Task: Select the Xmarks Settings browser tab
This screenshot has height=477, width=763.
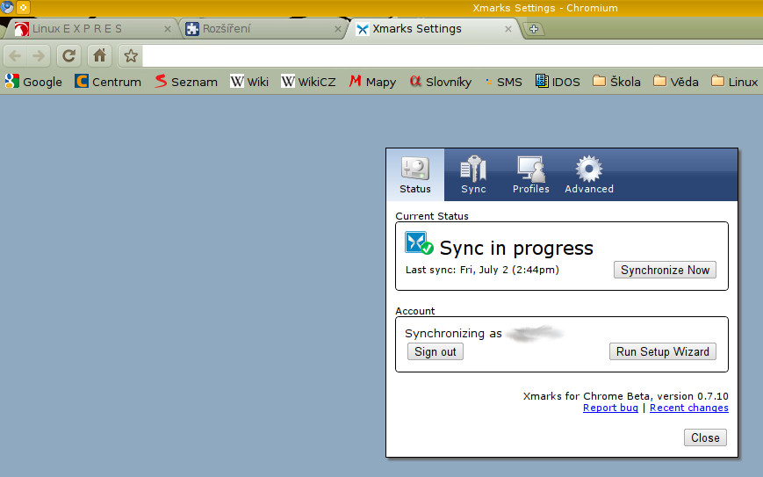Action: click(x=433, y=29)
